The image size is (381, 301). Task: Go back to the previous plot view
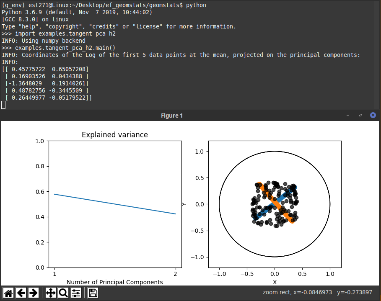(21, 293)
